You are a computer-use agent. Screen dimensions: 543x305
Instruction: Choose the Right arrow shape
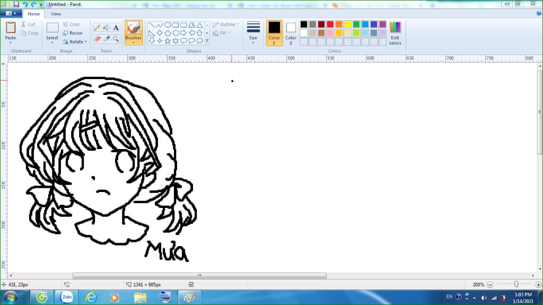tap(183, 33)
